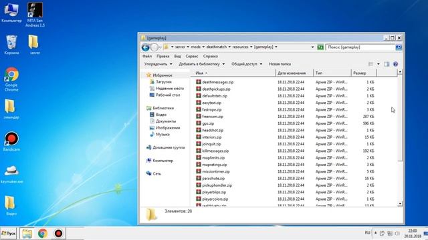Launch the MTA San Andreas 1.5 shortcut

click(x=35, y=15)
